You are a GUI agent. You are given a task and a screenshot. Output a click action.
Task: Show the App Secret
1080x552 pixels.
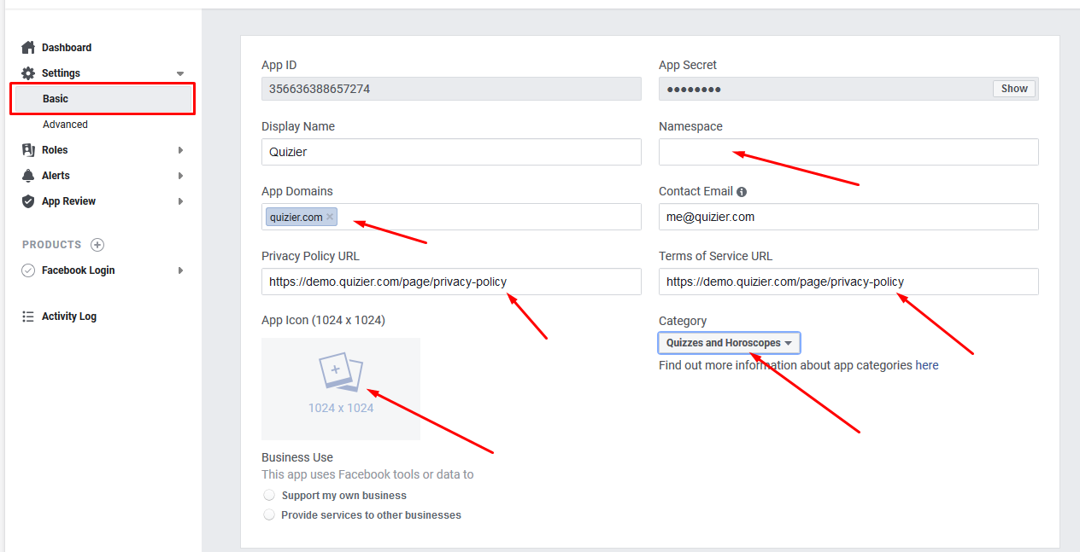pyautogui.click(x=1014, y=89)
